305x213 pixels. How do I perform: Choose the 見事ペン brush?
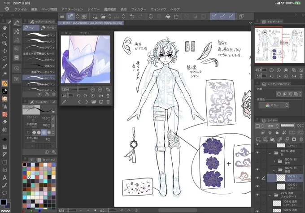click(39, 66)
